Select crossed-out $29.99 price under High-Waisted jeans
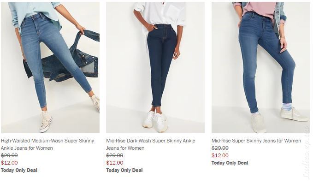Viewport: 313px width, 183px height. 9,155
